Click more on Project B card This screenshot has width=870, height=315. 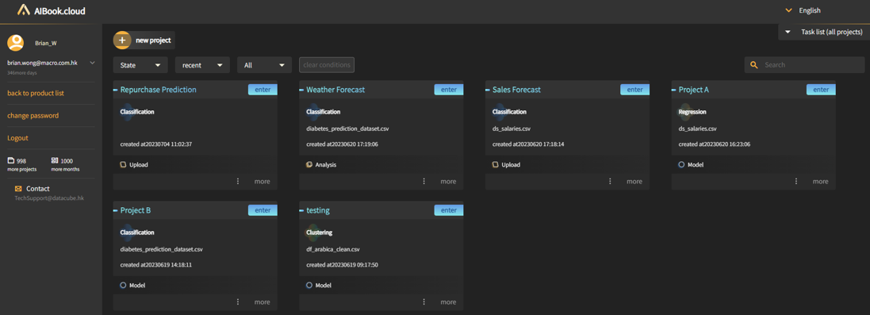263,302
